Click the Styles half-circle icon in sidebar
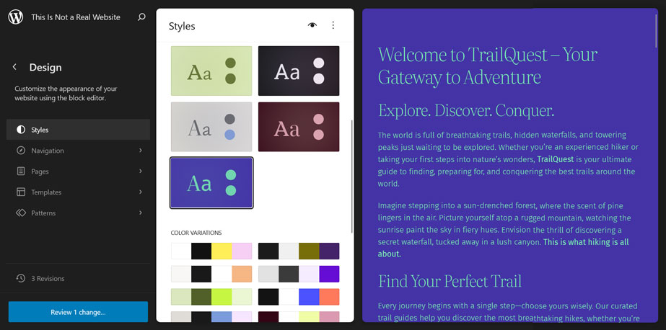The width and height of the screenshot is (666, 330). 21,130
